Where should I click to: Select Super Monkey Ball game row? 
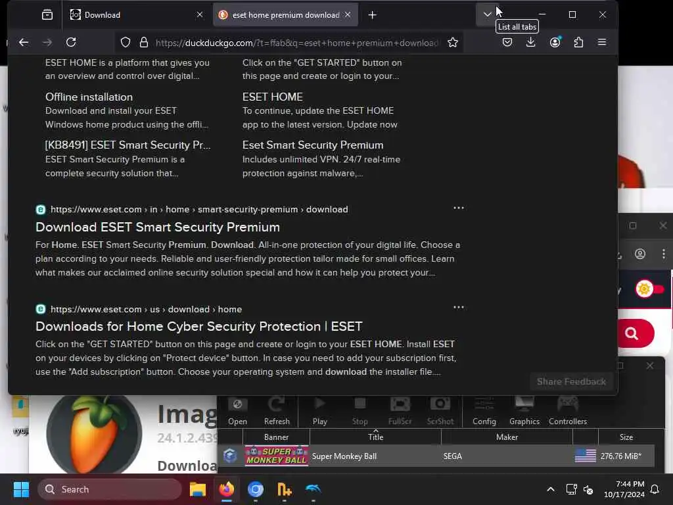(436, 456)
